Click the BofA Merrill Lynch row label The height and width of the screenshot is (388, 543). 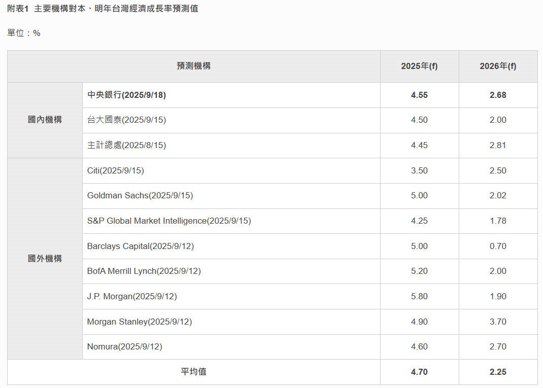coord(144,271)
